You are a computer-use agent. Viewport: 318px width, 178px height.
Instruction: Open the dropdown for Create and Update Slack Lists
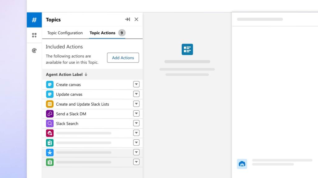tap(136, 104)
